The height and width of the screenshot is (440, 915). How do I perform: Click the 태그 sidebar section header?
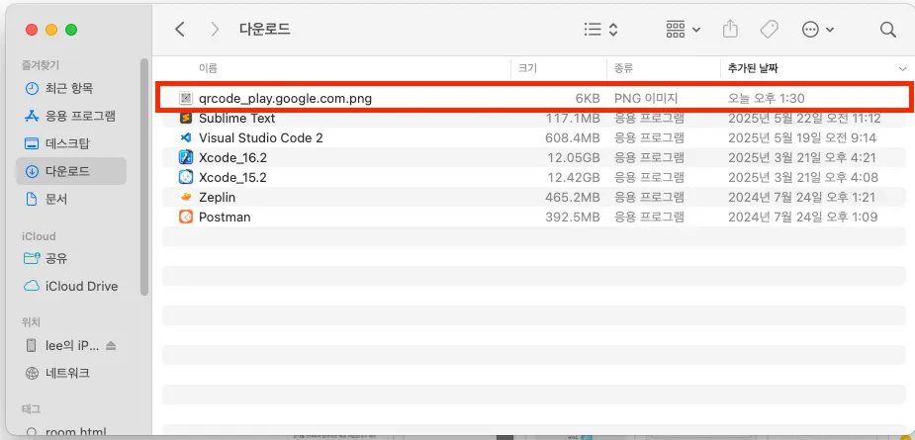31,409
